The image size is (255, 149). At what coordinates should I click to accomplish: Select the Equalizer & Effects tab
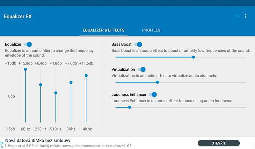click(x=104, y=30)
